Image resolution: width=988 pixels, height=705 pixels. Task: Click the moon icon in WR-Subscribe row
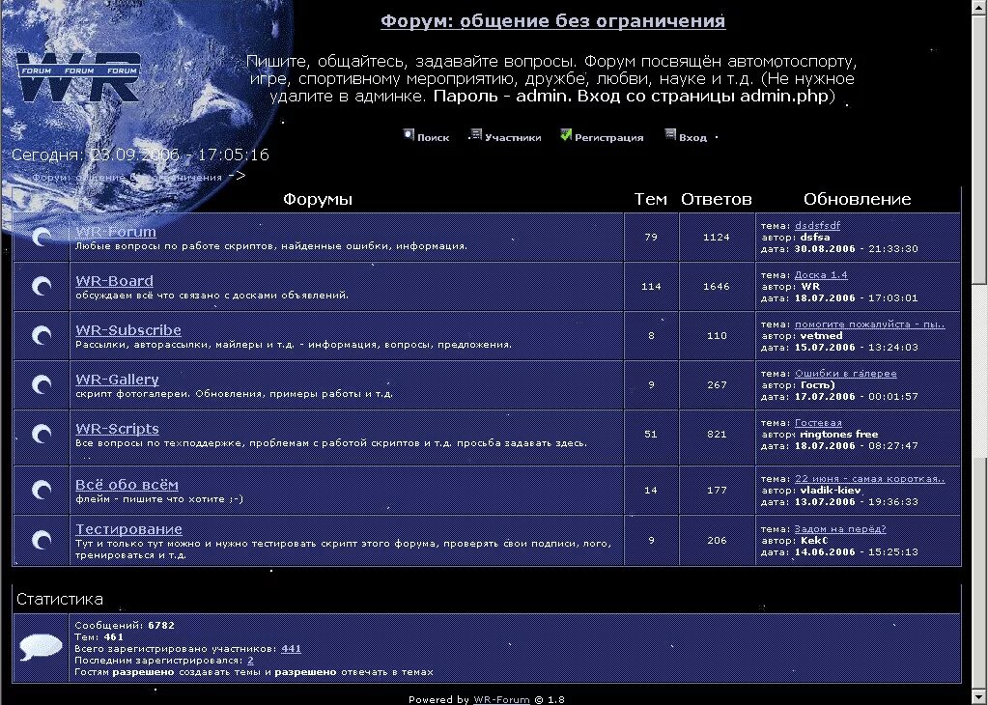[x=42, y=335]
